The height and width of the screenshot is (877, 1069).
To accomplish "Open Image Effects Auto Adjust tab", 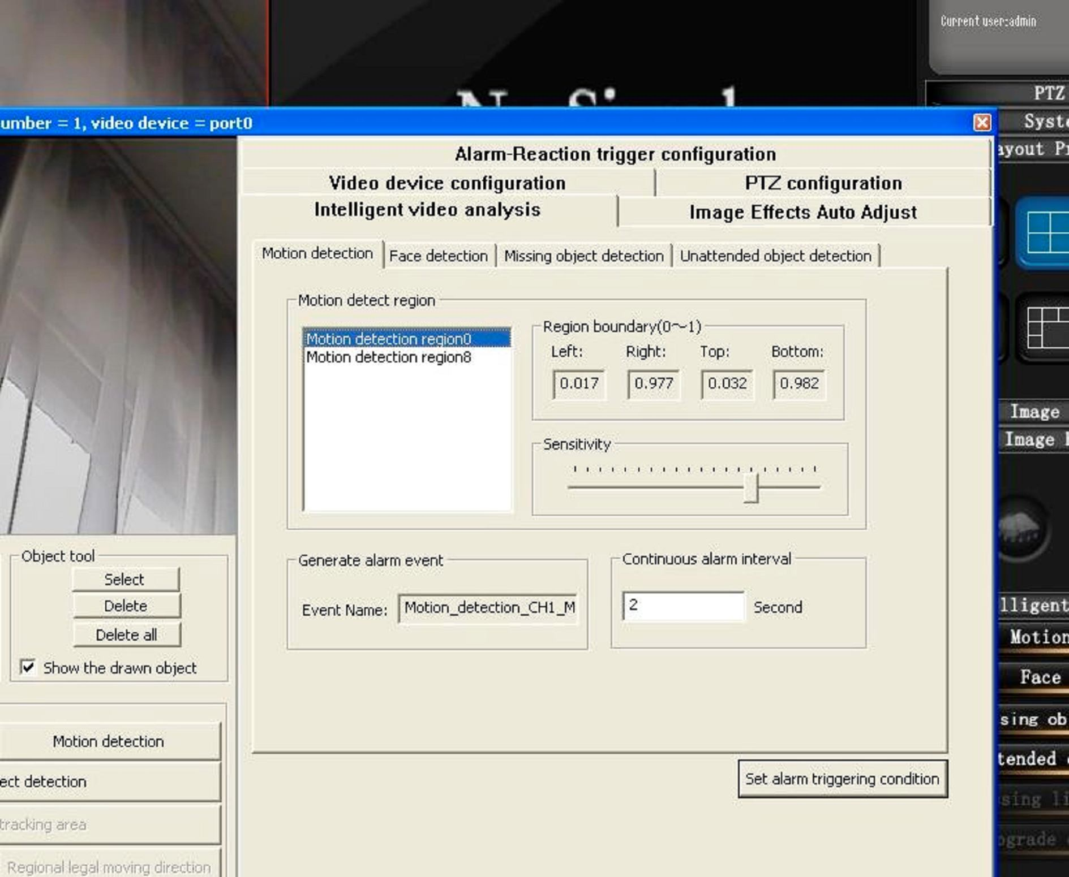I will coord(803,212).
